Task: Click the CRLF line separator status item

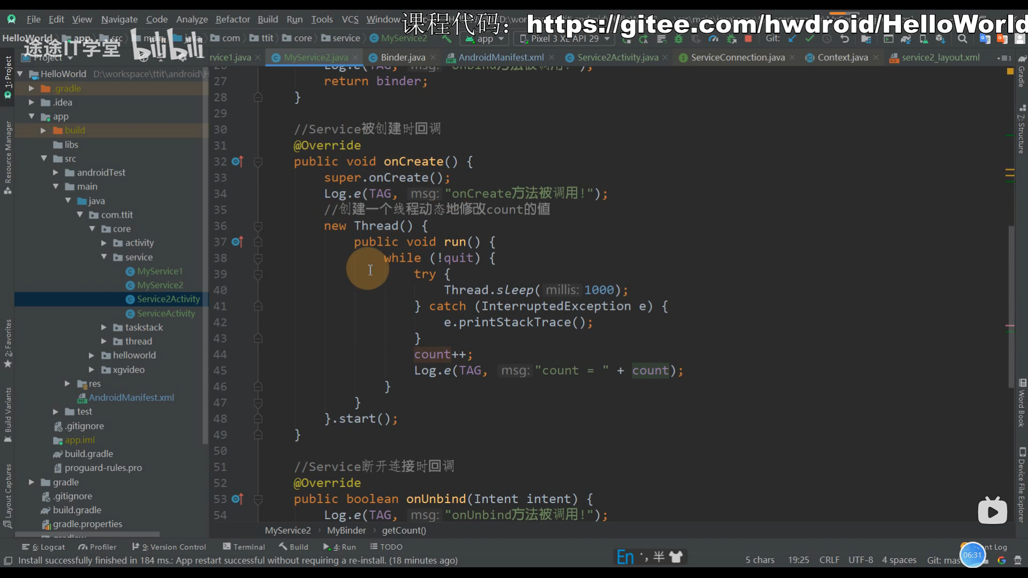Action: click(x=829, y=560)
